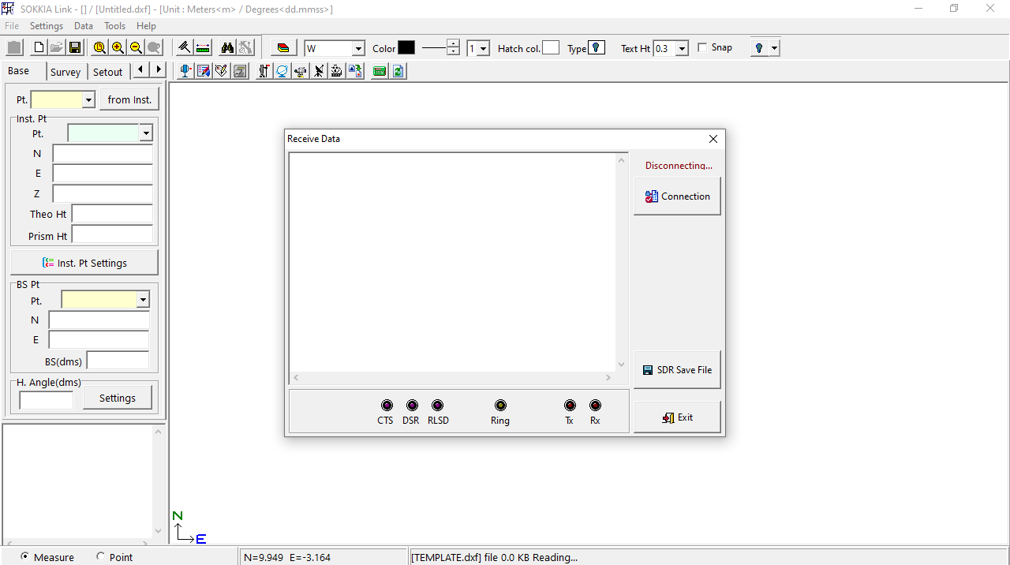The image size is (1010, 565).
Task: Adjust the line type stepper
Action: pos(453,48)
